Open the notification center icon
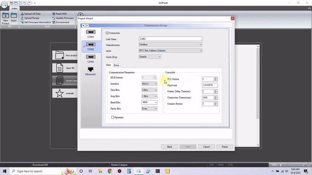Image resolution: width=312 pixels, height=175 pixels. 306,171
